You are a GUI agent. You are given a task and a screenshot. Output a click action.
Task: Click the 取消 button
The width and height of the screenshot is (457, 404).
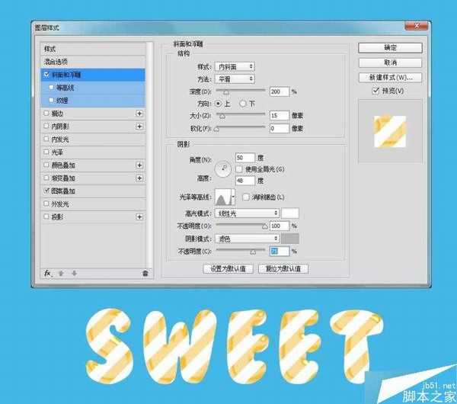tap(390, 63)
